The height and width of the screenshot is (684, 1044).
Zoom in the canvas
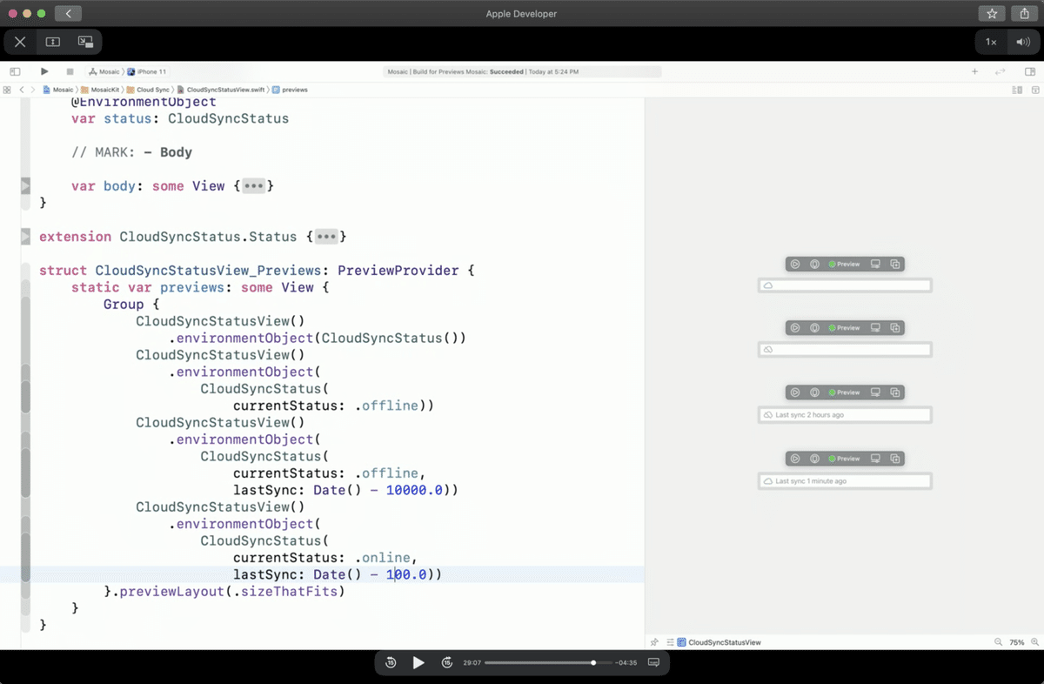[x=1034, y=642]
